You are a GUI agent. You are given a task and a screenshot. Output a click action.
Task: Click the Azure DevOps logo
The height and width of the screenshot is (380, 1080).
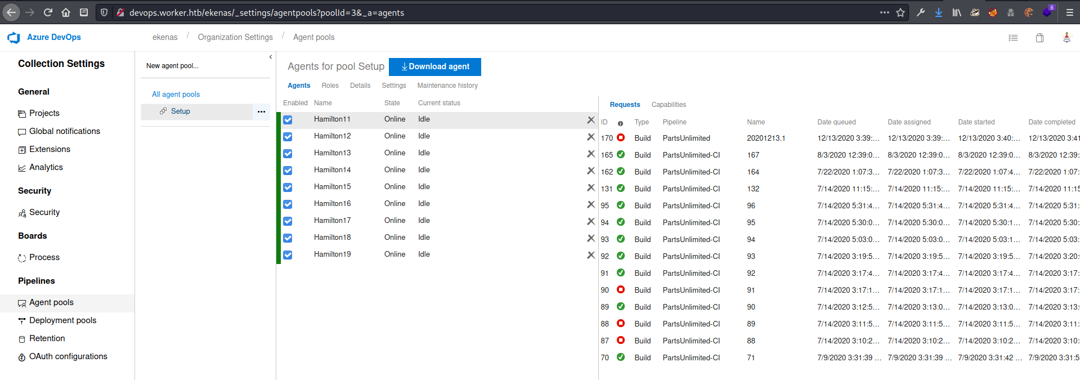click(14, 37)
